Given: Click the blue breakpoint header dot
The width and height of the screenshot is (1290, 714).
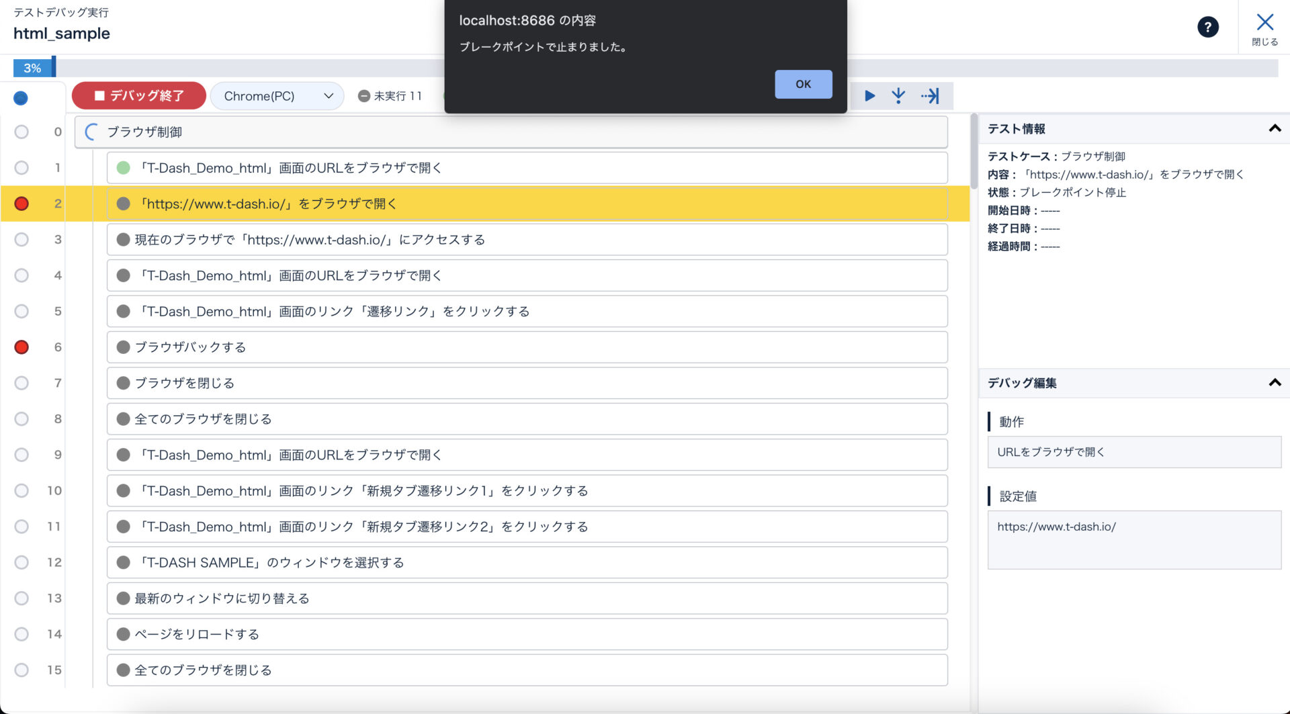Looking at the screenshot, I should 21,98.
